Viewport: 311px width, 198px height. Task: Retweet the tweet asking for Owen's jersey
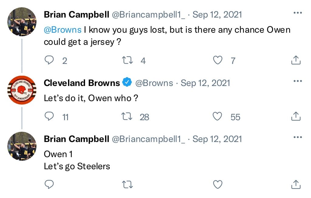127,60
